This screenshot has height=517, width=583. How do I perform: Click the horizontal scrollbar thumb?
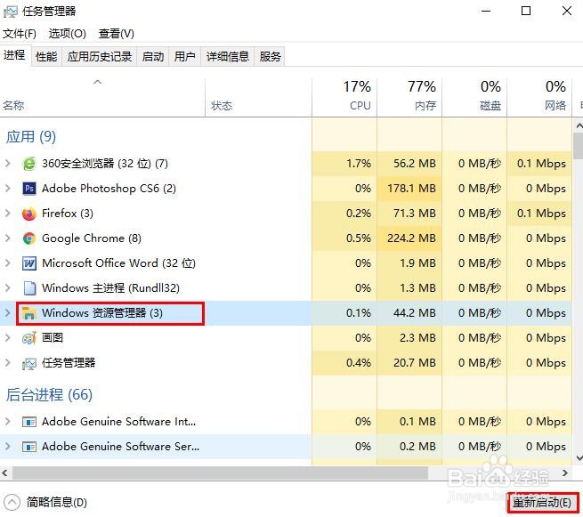pyautogui.click(x=220, y=473)
